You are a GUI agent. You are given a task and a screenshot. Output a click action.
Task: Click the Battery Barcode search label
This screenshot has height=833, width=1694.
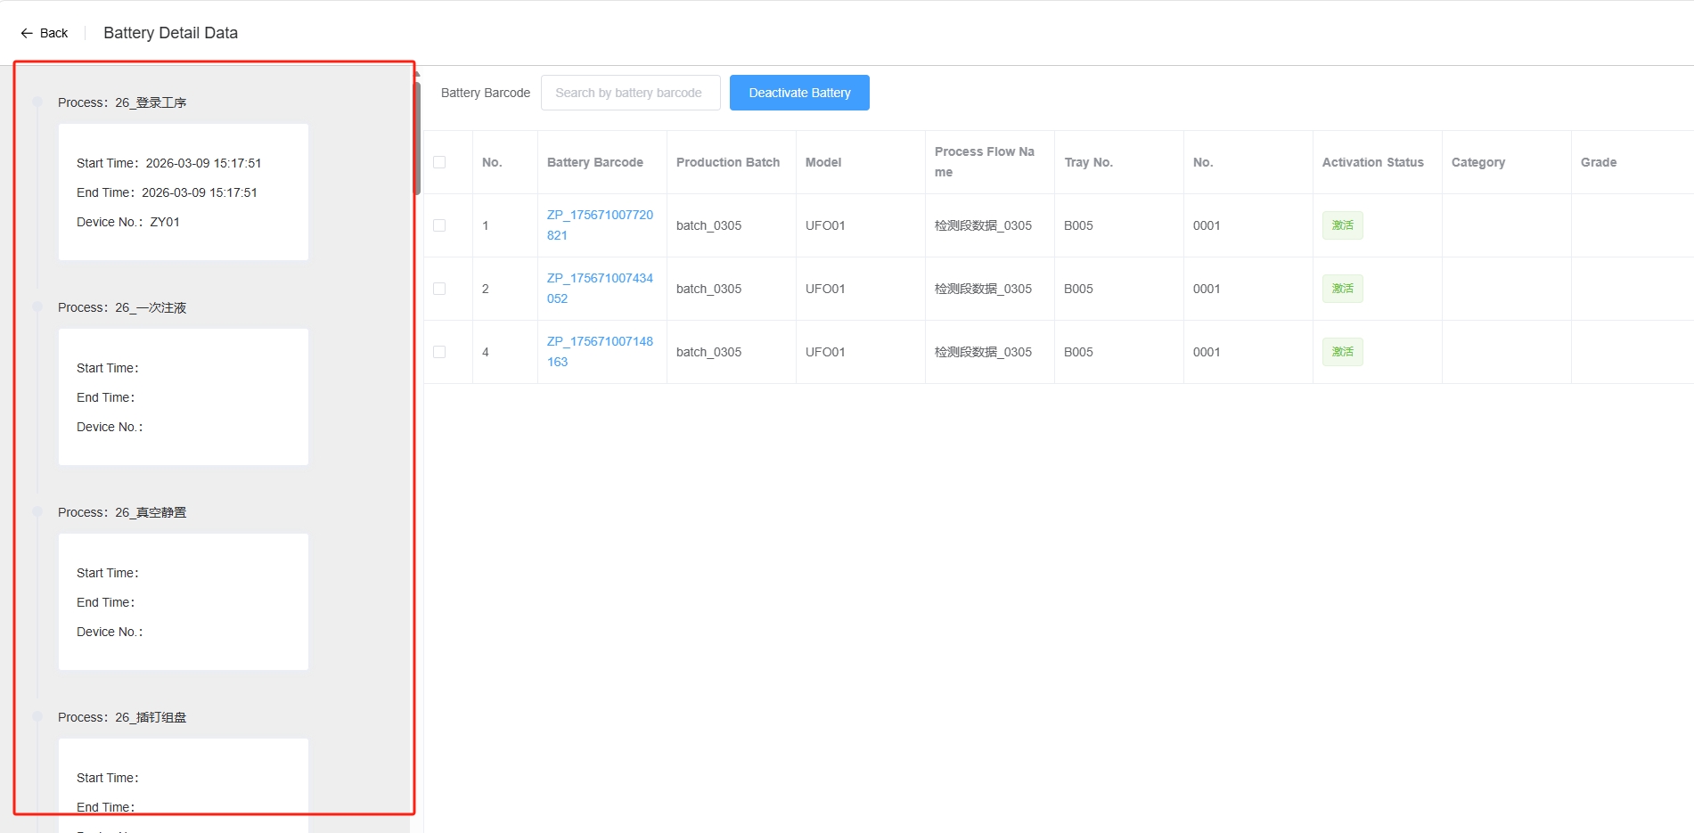click(x=486, y=93)
